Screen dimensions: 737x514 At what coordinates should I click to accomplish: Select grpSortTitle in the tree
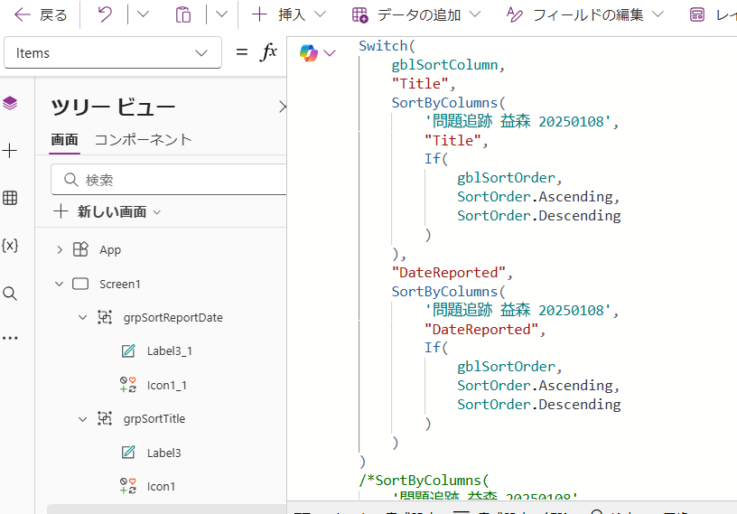point(154,418)
